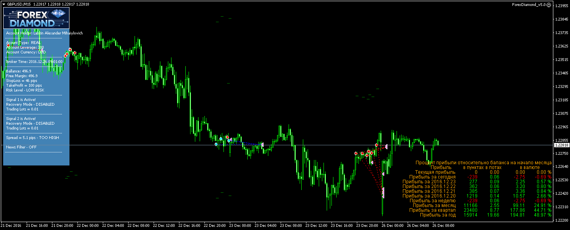Click the 'News Filter - OFF' line

pyautogui.click(x=21, y=147)
